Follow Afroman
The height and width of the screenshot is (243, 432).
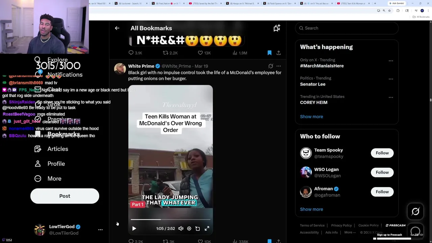(x=382, y=192)
